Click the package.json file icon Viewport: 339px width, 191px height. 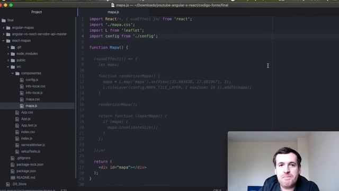13,171
